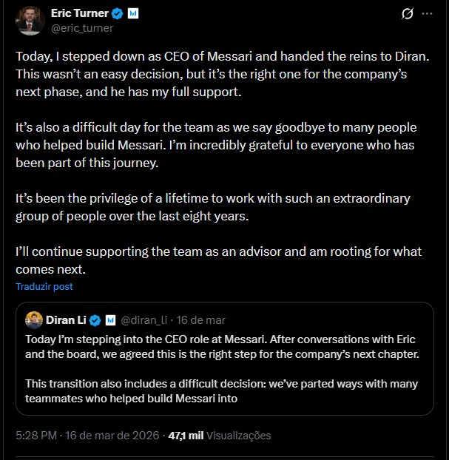
Task: Open the Eric Turner display name link
Action: 80,14
